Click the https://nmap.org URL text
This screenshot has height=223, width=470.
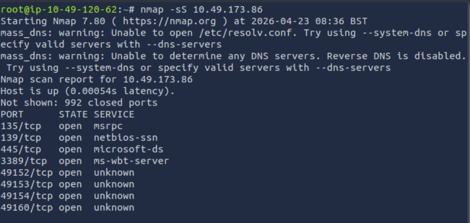pyautogui.click(x=169, y=21)
